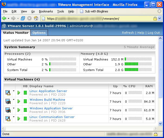Screen dimensions: 164x138
Task: Open Back button history dropdown
Action: point(8,18)
